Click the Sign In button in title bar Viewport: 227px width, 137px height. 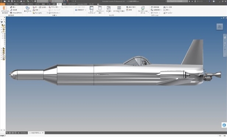[x=198, y=1]
